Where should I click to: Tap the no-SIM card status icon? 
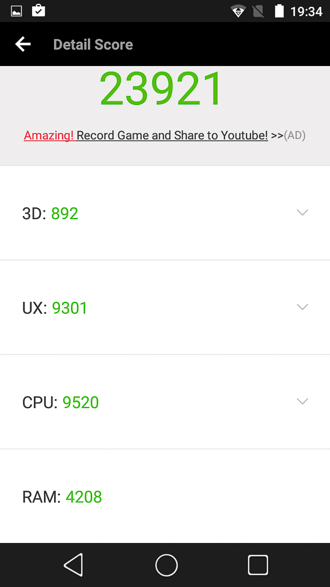(258, 11)
